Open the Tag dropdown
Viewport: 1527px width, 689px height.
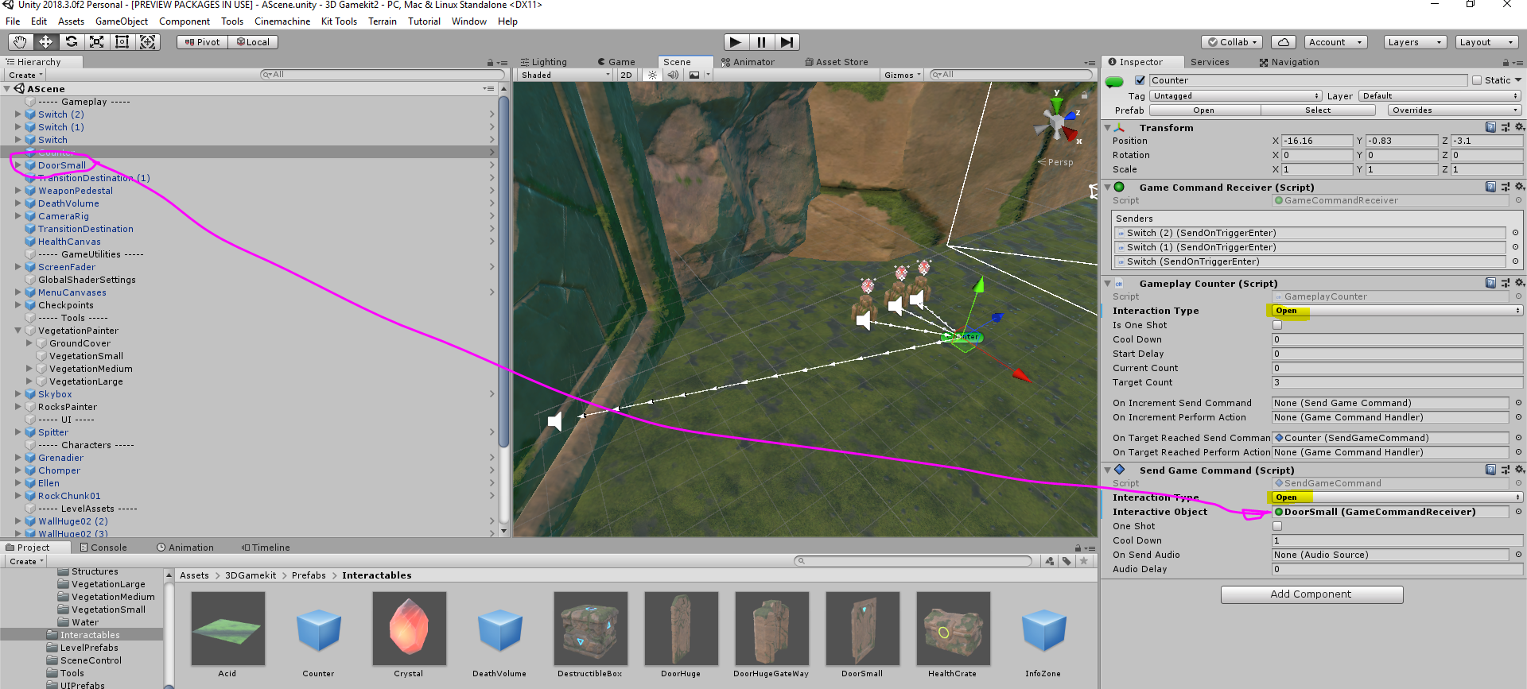tap(1235, 96)
